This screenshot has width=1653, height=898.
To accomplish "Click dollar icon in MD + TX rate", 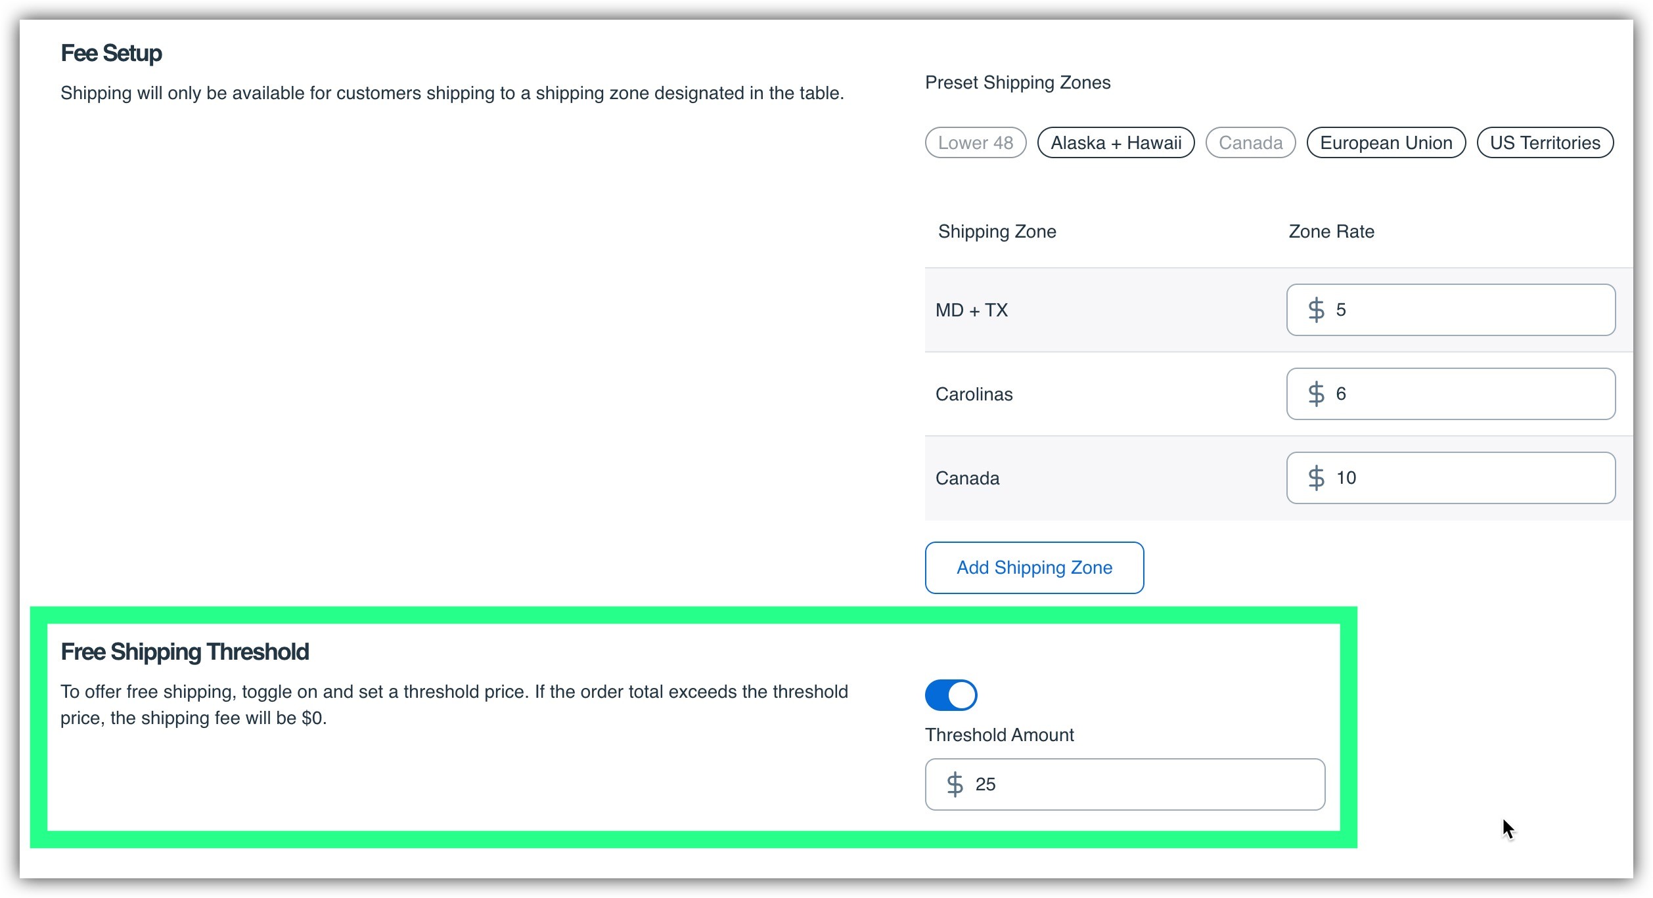I will tap(1315, 310).
